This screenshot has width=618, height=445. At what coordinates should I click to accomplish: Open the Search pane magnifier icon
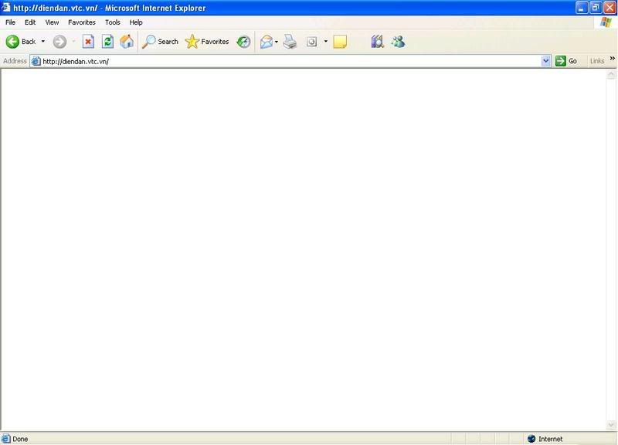coord(148,42)
